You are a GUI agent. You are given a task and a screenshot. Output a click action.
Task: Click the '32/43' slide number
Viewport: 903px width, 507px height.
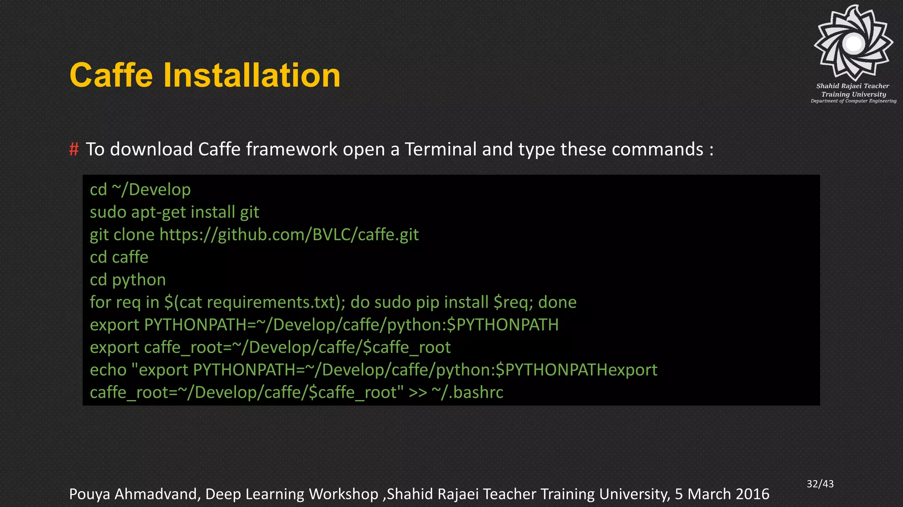click(820, 484)
